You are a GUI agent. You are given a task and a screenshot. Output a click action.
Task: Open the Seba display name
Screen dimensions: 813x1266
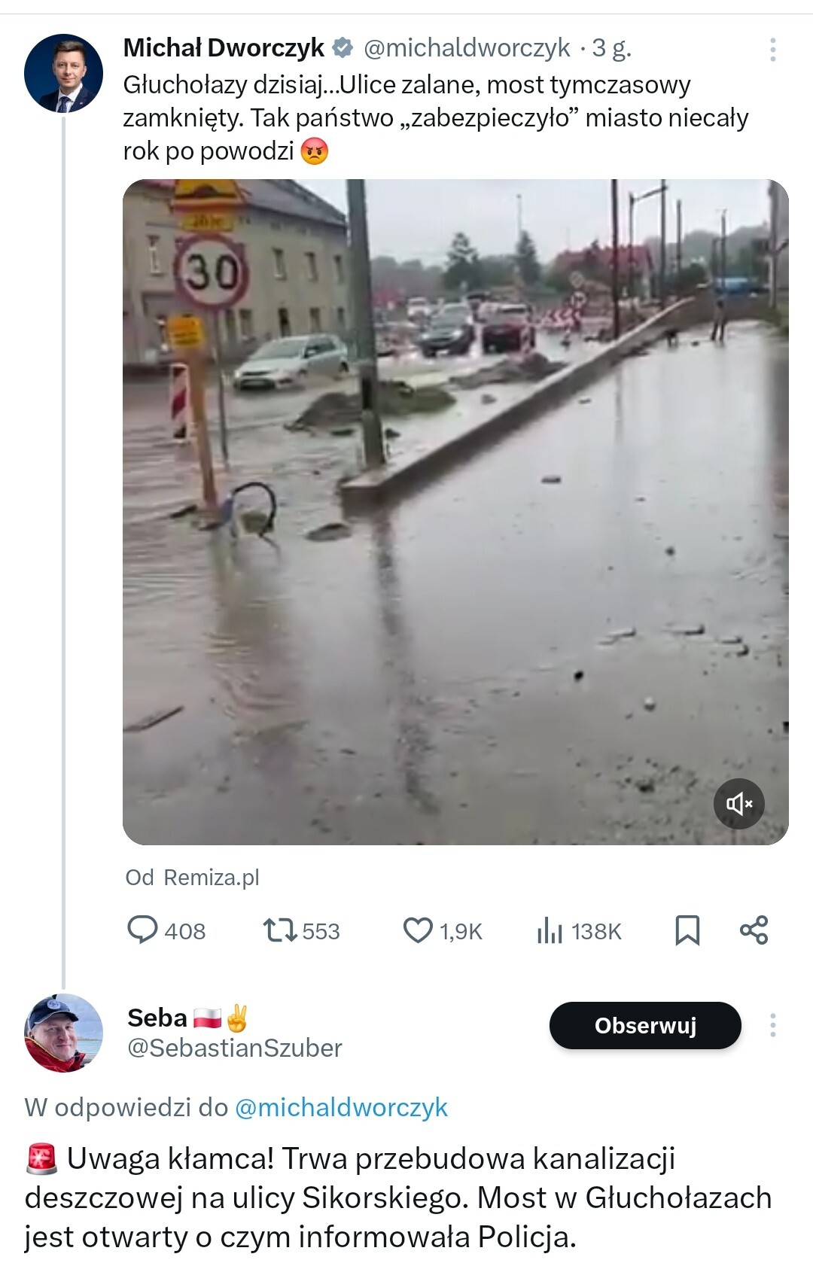pos(157,1018)
